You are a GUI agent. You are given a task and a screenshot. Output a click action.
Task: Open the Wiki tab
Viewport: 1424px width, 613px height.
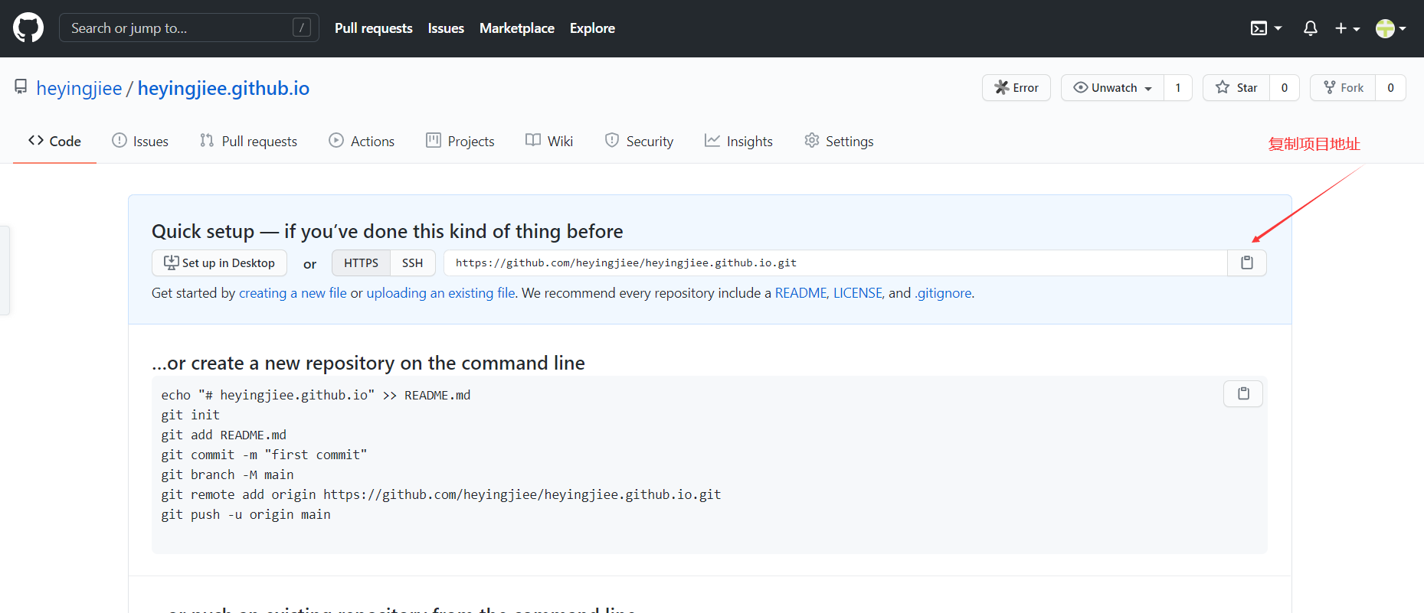(549, 141)
